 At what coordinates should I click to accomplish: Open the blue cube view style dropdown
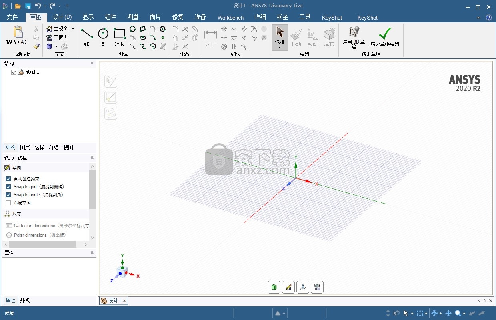56,46
